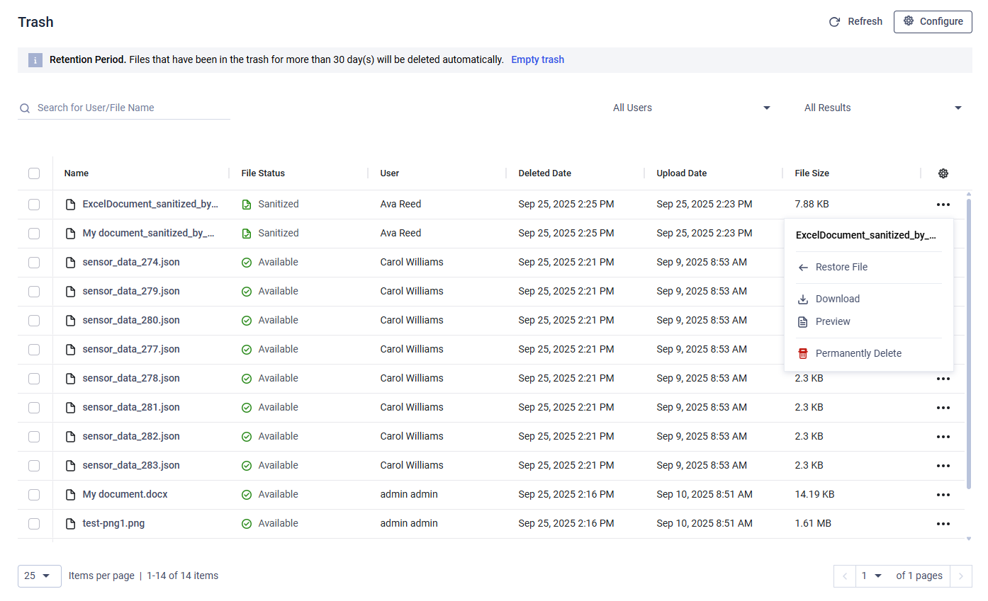
Task: Check the box for sensor_data_274.json
Action: point(34,263)
